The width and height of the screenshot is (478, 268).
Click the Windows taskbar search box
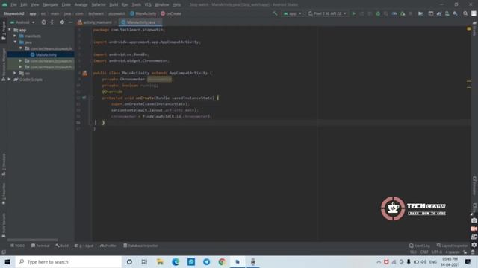point(69,261)
